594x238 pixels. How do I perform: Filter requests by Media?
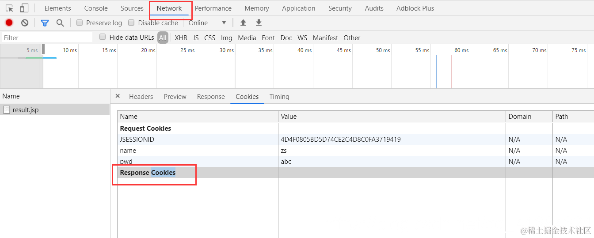pos(247,38)
